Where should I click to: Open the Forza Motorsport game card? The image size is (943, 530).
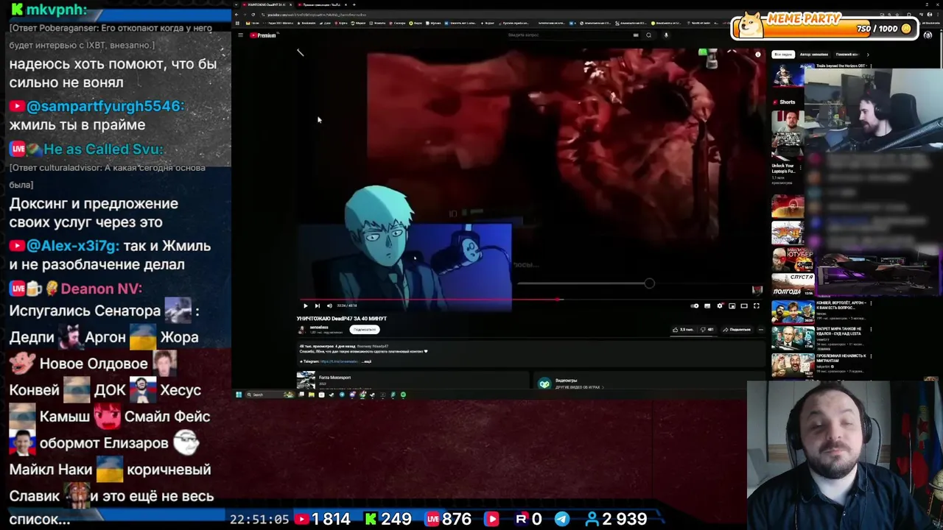pos(413,381)
